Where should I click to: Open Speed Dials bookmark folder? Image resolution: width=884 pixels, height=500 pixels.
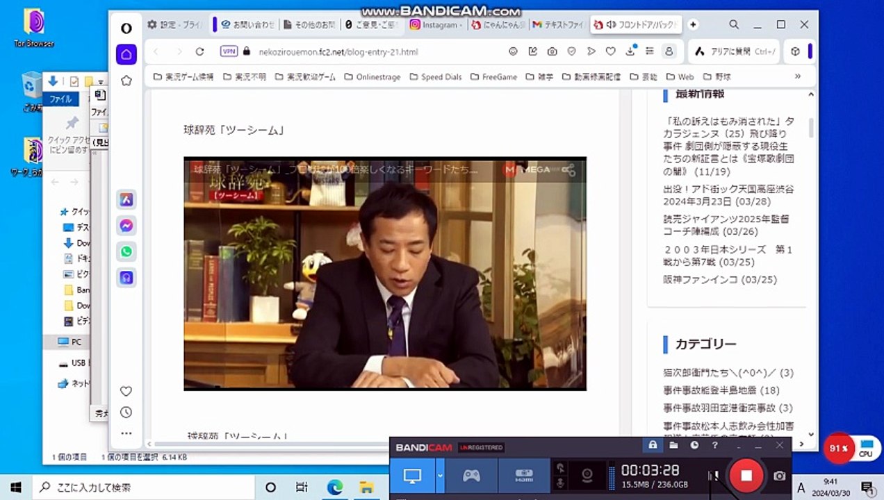pyautogui.click(x=436, y=77)
